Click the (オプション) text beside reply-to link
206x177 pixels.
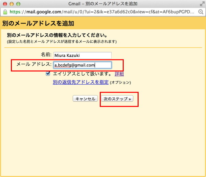click(121, 83)
